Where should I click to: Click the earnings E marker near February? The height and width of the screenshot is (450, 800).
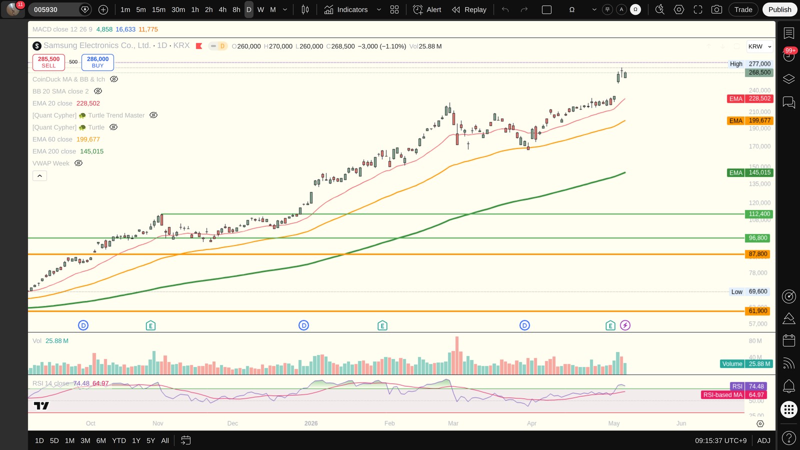tap(382, 326)
